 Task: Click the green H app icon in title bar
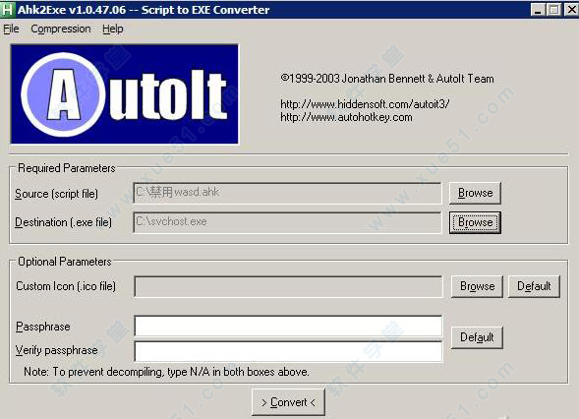coord(8,9)
